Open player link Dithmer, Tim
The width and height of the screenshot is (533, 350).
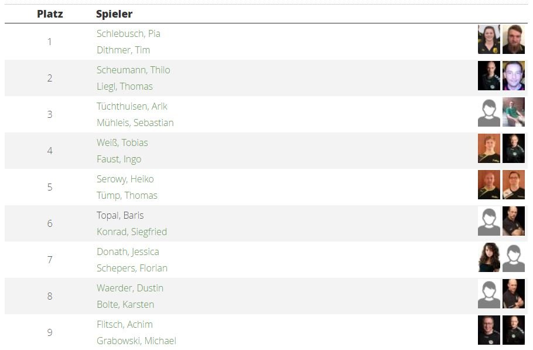coord(123,50)
